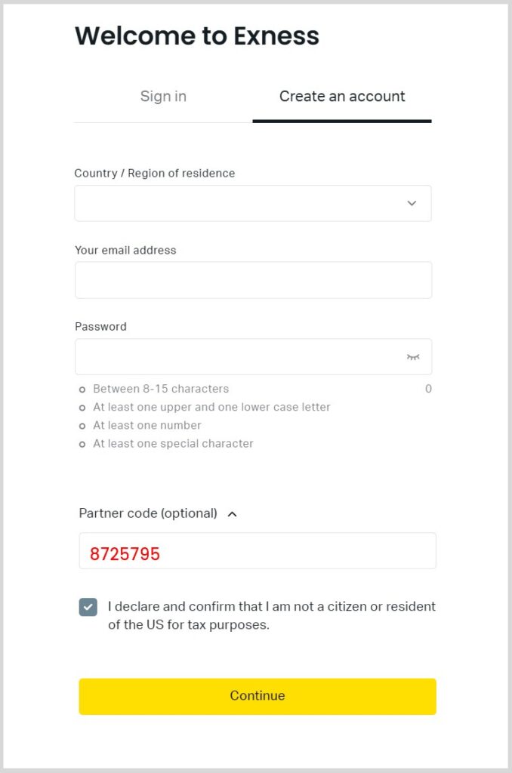The height and width of the screenshot is (773, 512).
Task: Uncheck the non-US tax resident checkbox
Action: [88, 607]
